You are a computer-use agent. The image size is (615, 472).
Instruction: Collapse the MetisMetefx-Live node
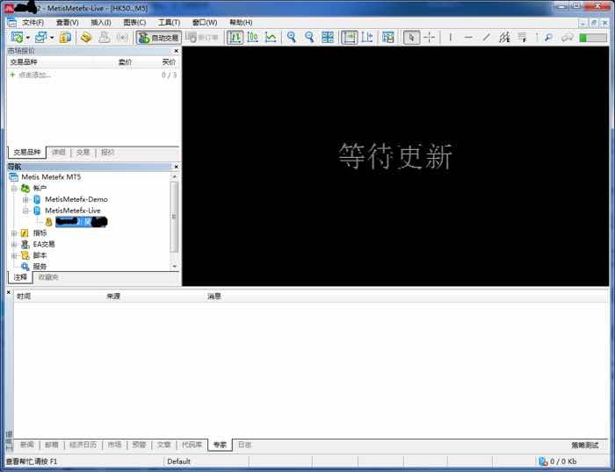point(25,211)
